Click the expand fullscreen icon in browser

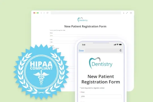127,13
